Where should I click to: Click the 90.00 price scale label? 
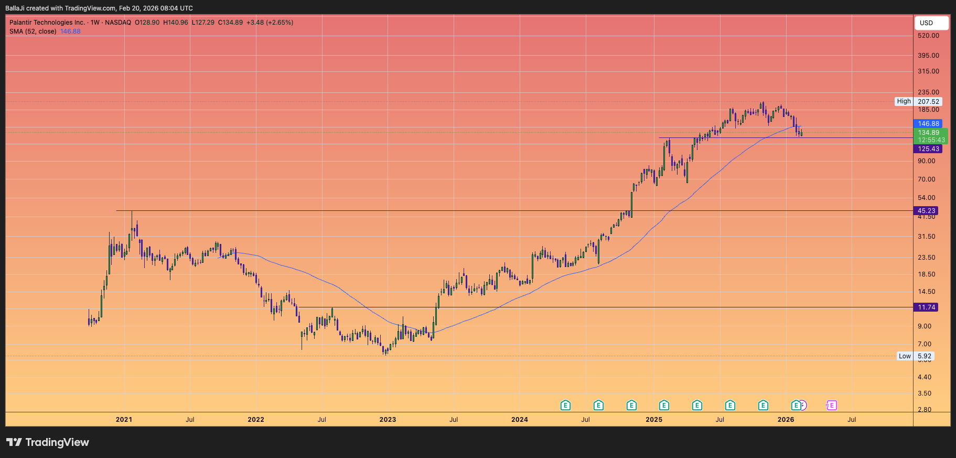pyautogui.click(x=927, y=161)
